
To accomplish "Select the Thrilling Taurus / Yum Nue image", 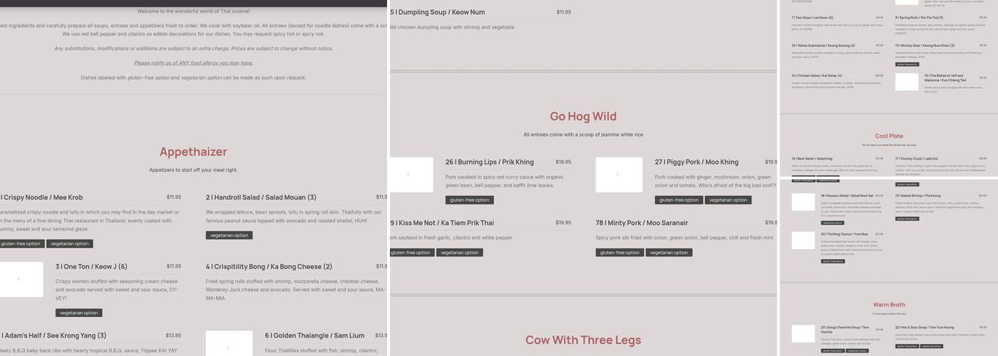I will pyautogui.click(x=803, y=240).
